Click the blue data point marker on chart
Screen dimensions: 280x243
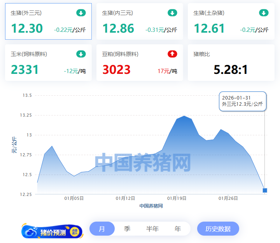click(x=265, y=191)
